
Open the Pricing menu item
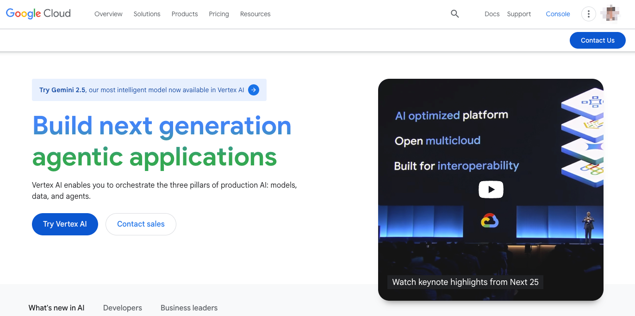point(219,14)
